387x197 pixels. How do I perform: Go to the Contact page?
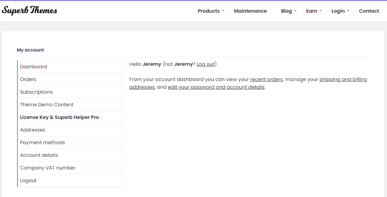[369, 11]
